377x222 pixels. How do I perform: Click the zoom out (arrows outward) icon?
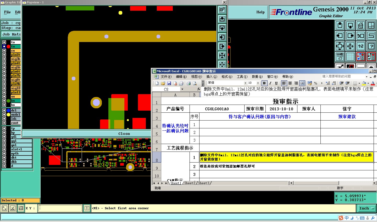click(x=350, y=46)
